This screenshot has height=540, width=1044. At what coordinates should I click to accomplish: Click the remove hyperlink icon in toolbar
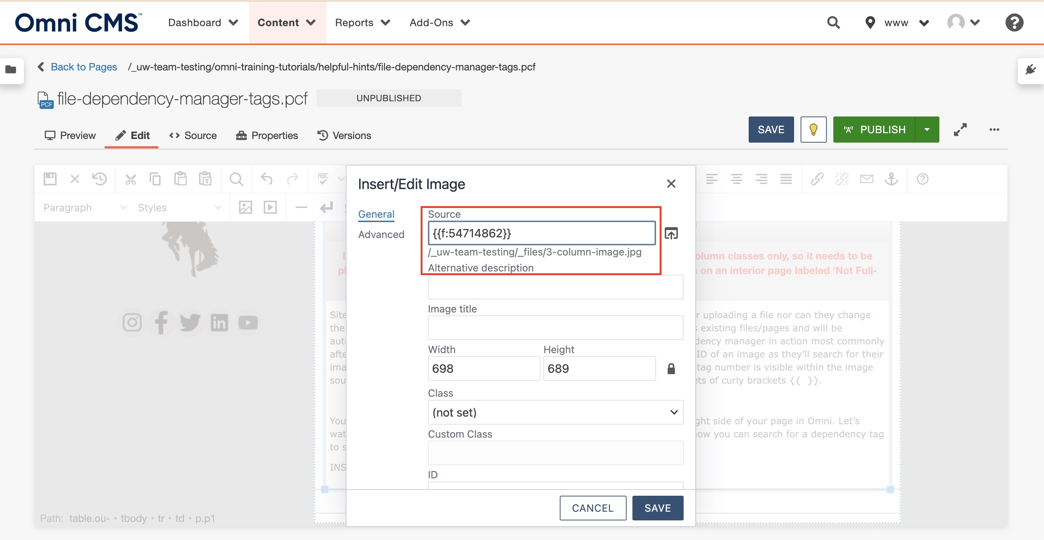coord(841,180)
